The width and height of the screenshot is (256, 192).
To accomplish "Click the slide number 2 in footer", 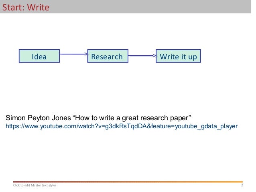I will tap(242, 185).
